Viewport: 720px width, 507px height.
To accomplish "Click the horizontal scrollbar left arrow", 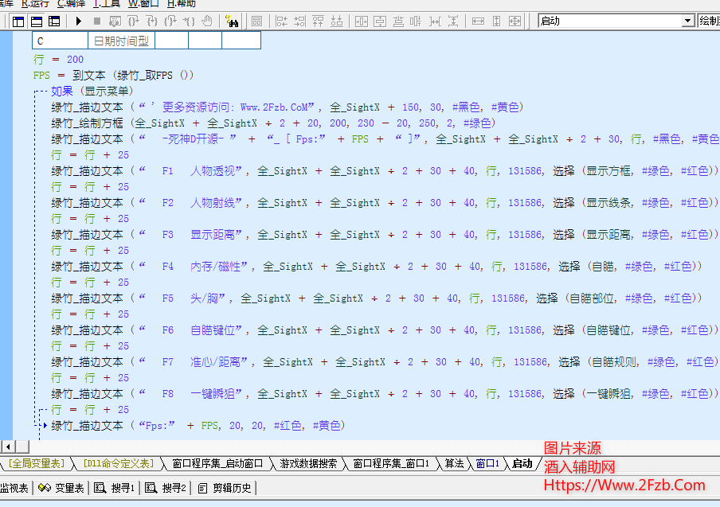I will [7, 447].
